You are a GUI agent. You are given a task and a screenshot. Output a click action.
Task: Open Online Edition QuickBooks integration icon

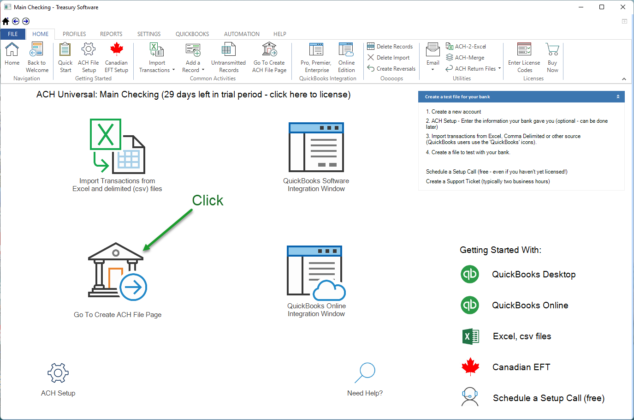coord(346,49)
